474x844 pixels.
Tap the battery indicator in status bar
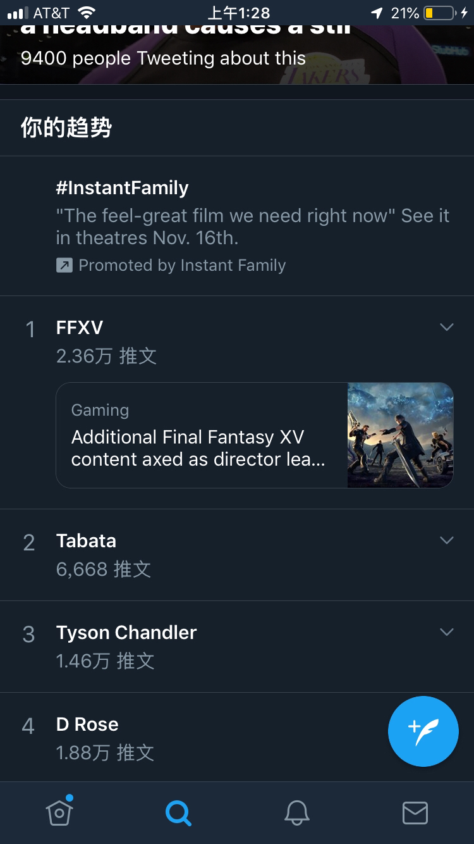439,13
